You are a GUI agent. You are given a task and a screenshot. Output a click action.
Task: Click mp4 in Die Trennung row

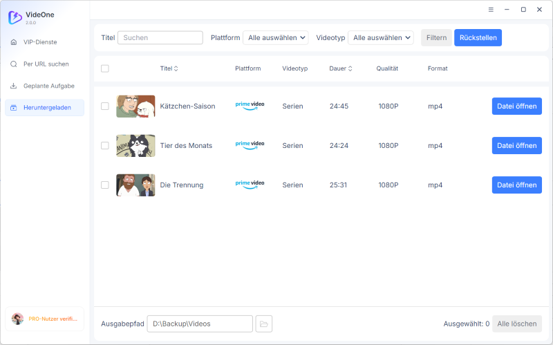tap(435, 185)
